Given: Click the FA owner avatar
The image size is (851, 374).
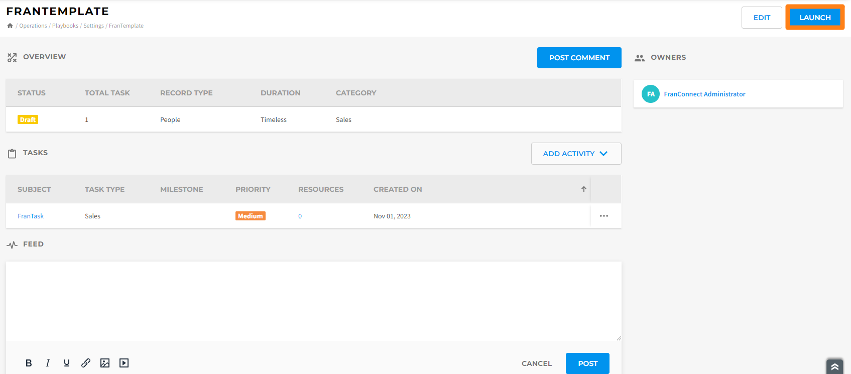Looking at the screenshot, I should (651, 94).
